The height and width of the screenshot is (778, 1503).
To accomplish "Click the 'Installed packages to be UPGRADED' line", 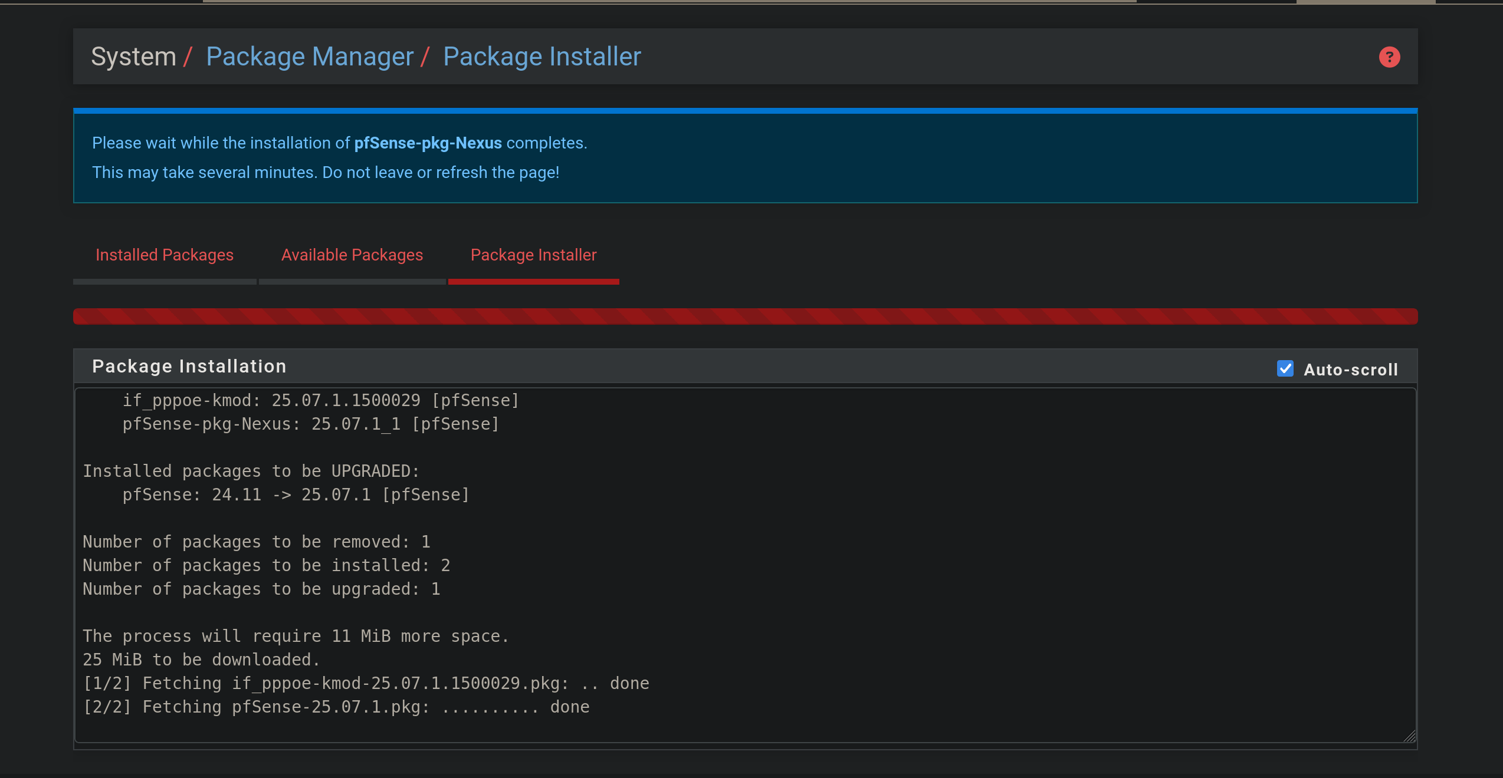I will (x=251, y=471).
